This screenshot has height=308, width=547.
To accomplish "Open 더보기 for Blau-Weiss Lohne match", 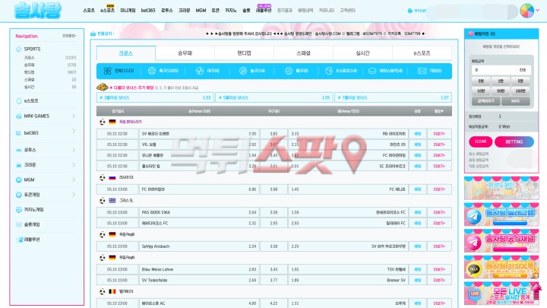I will [439, 269].
